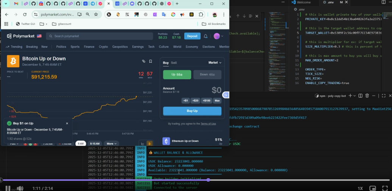Open the Chrome extensions puzzle menu
Viewport: 392px width, 191px height.
coord(201,14)
